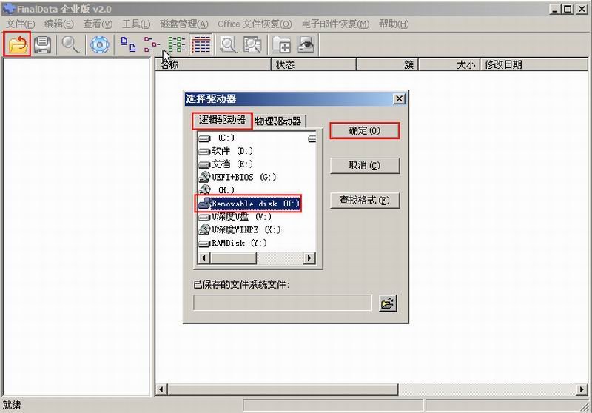Sort by the 状态 column header
This screenshot has width=592, height=413.
(x=314, y=64)
